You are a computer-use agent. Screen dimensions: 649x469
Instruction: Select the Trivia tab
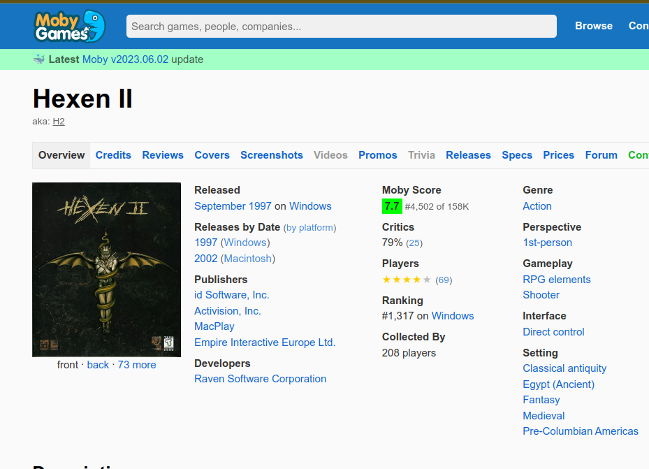(421, 155)
